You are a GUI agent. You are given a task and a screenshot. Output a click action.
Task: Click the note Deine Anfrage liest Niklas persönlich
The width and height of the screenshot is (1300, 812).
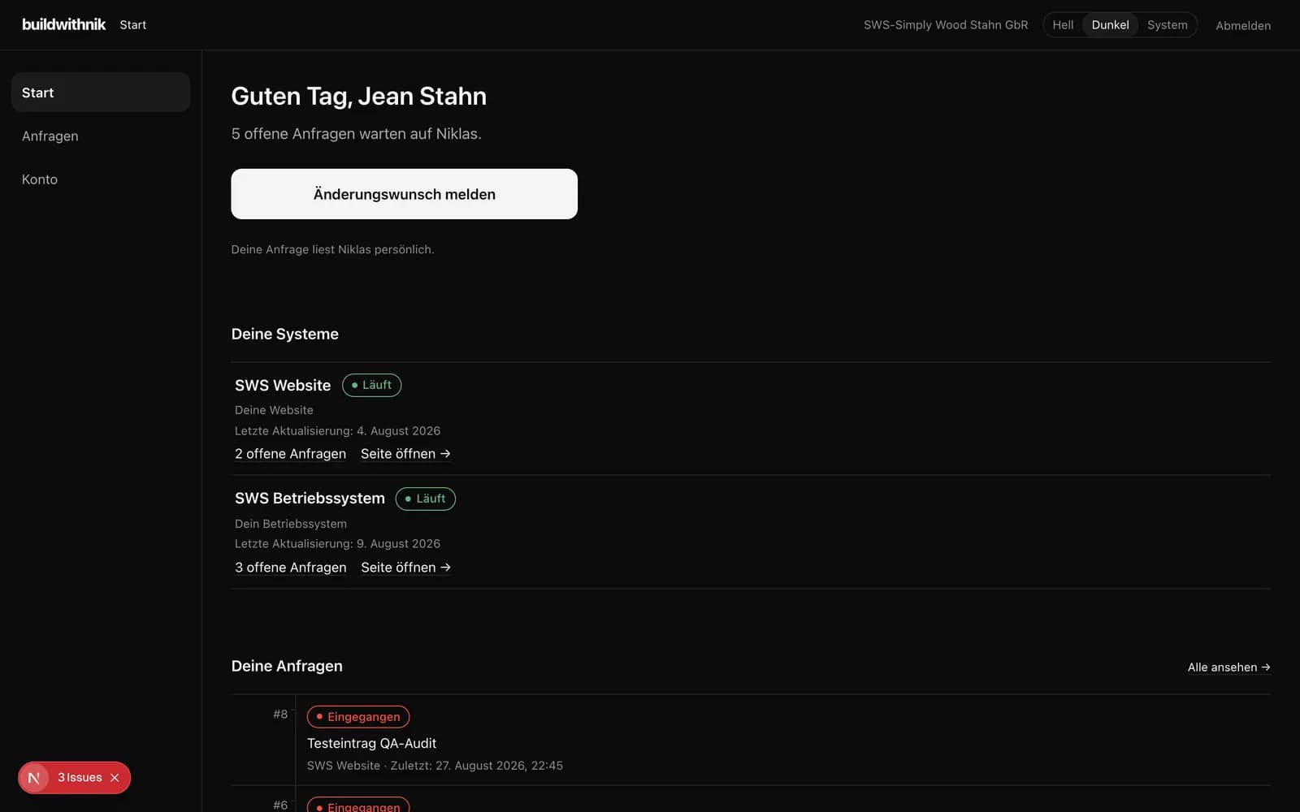coord(332,250)
